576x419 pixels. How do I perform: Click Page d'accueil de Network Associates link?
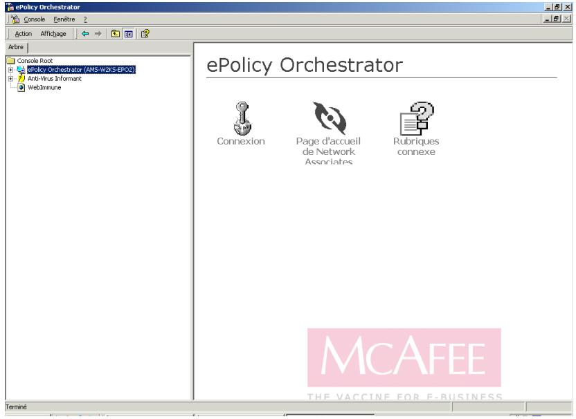328,151
